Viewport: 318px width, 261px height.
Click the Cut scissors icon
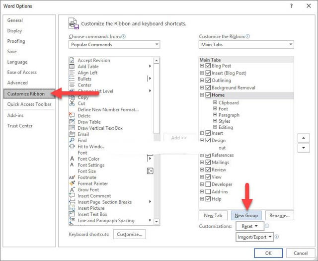pos(72,103)
